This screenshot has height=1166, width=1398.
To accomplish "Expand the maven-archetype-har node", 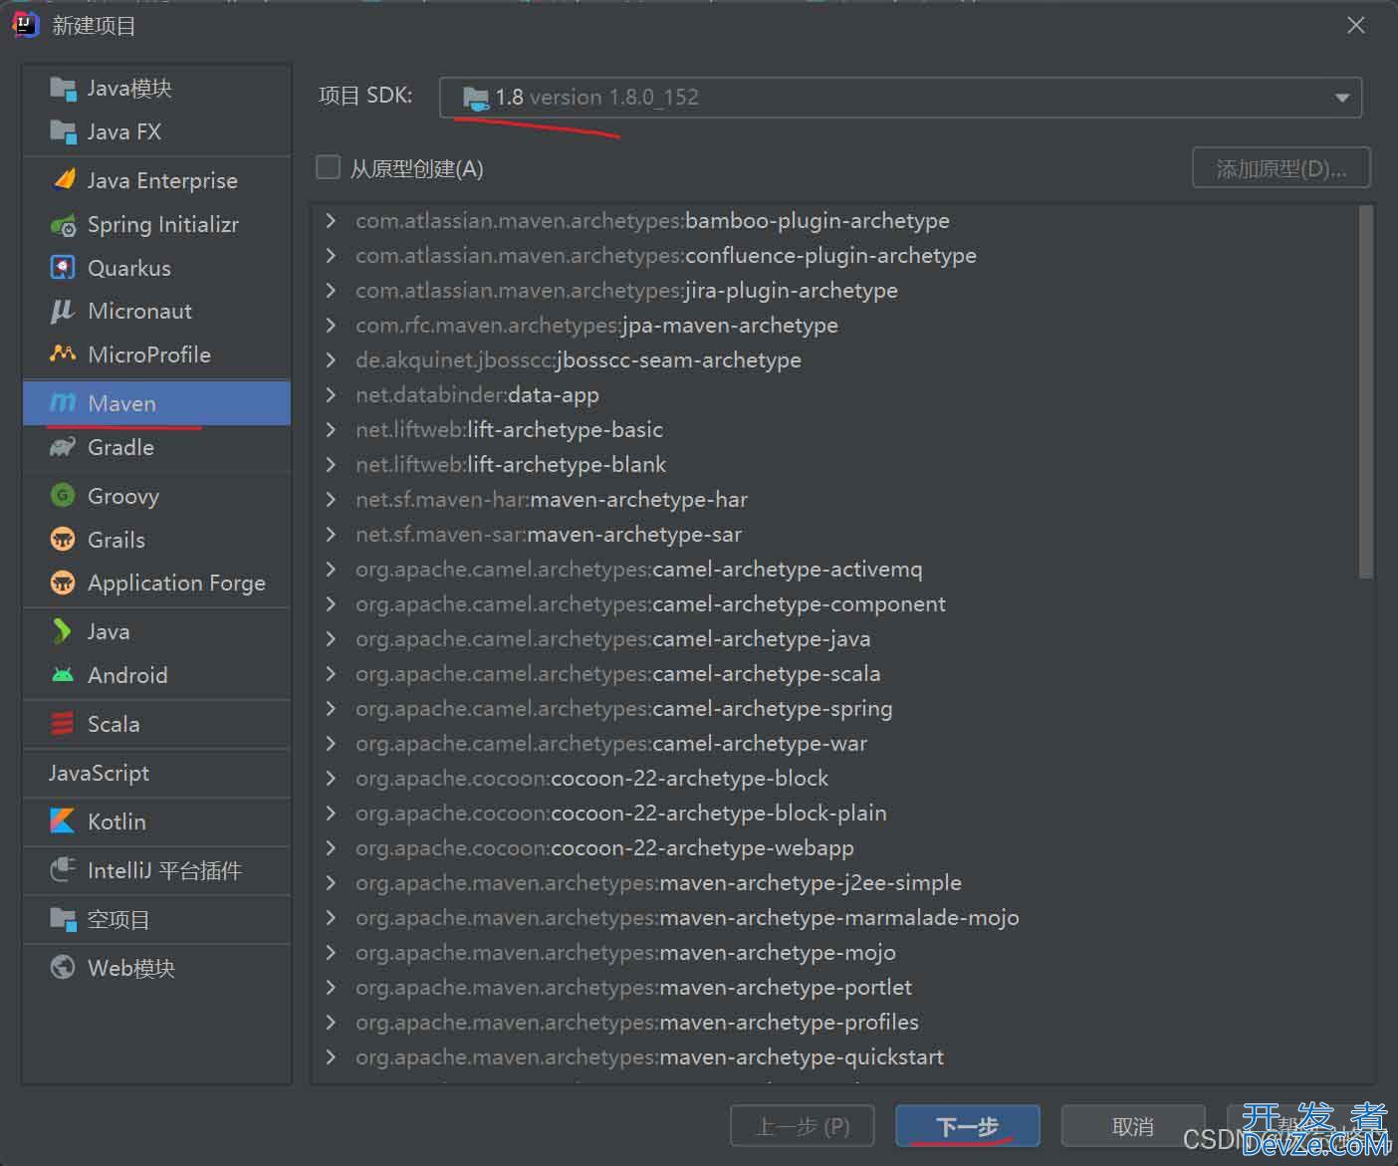I will (x=331, y=499).
